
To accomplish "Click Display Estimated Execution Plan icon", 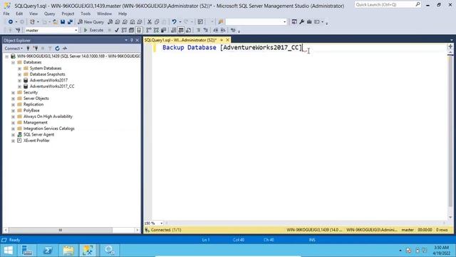I will [124, 30].
